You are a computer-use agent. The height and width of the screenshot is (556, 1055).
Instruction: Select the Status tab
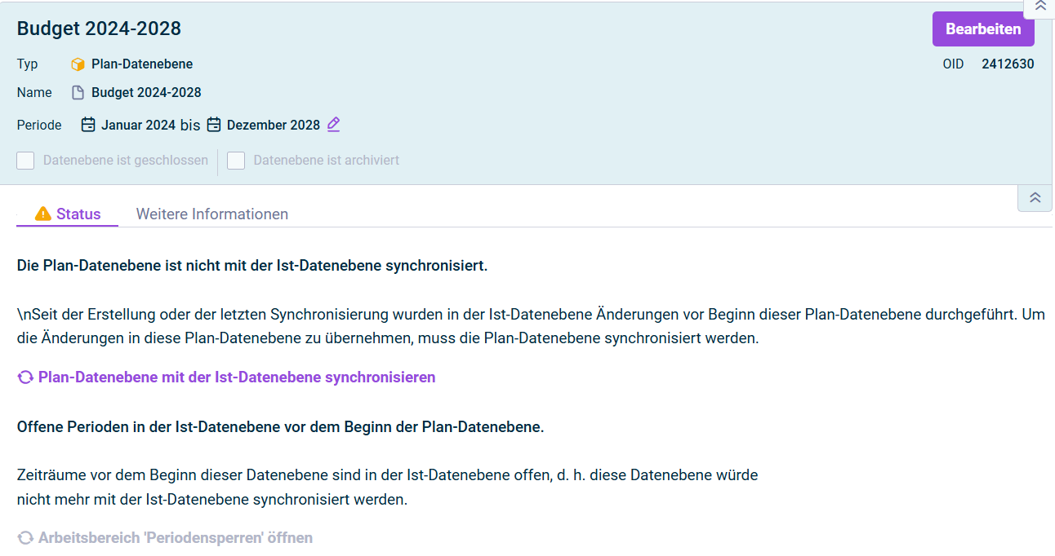point(68,214)
